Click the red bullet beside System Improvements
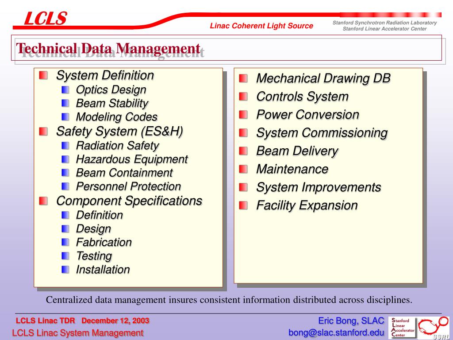The height and width of the screenshot is (340, 453). (x=244, y=187)
